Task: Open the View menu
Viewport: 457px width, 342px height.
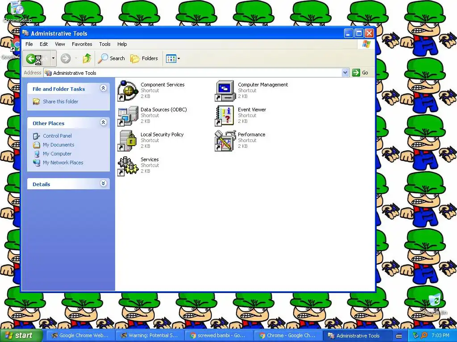Action: 60,44
